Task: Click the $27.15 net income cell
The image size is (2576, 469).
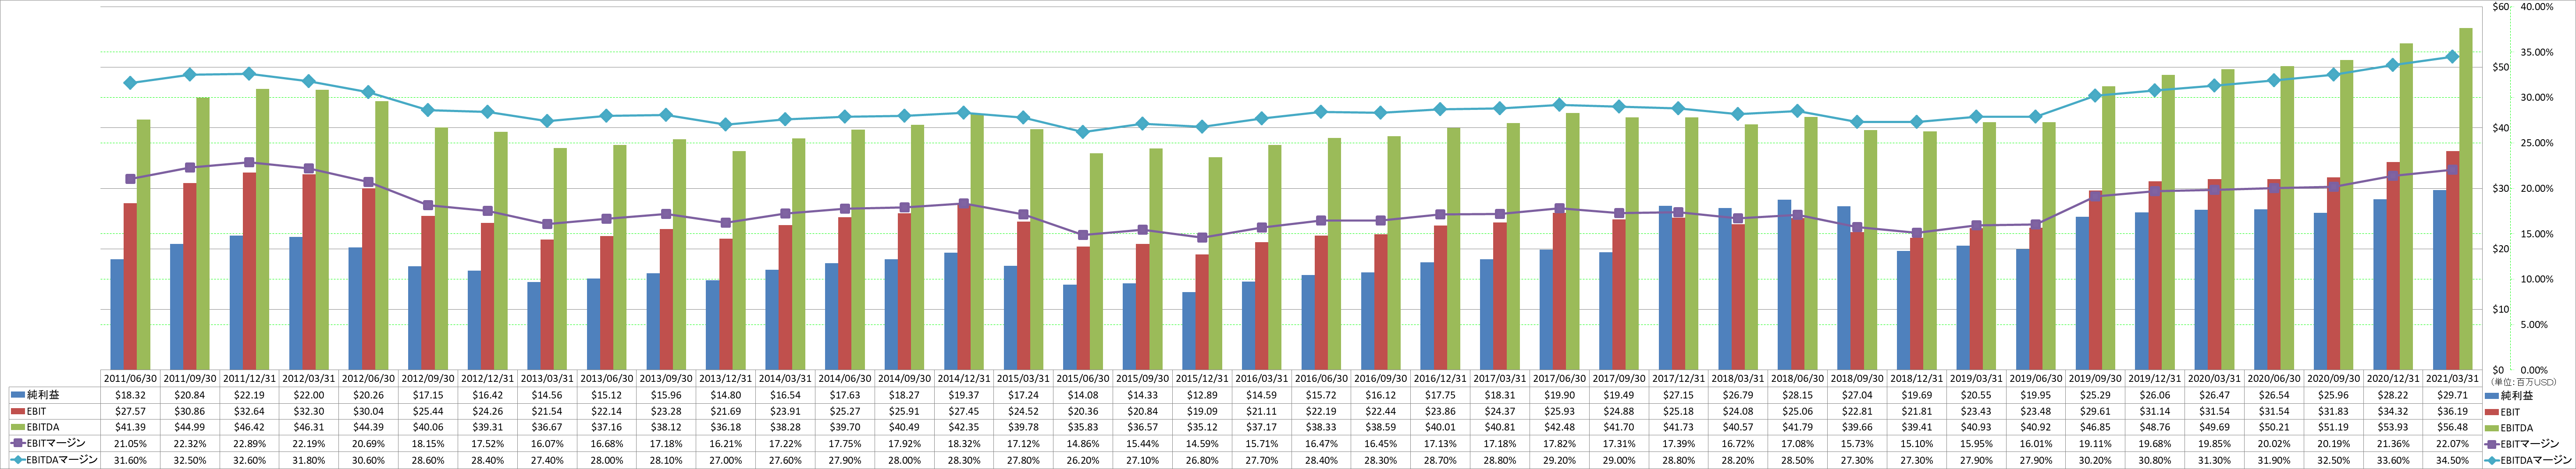Action: tap(1679, 395)
